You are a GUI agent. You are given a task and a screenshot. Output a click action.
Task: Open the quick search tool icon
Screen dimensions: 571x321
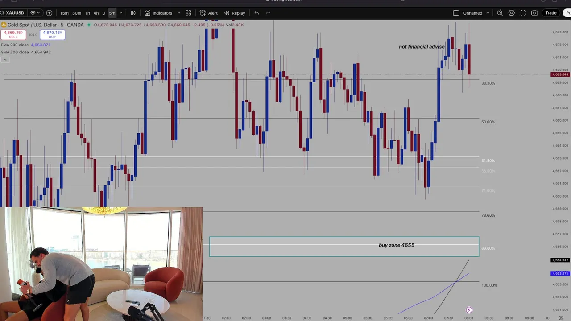point(500,13)
